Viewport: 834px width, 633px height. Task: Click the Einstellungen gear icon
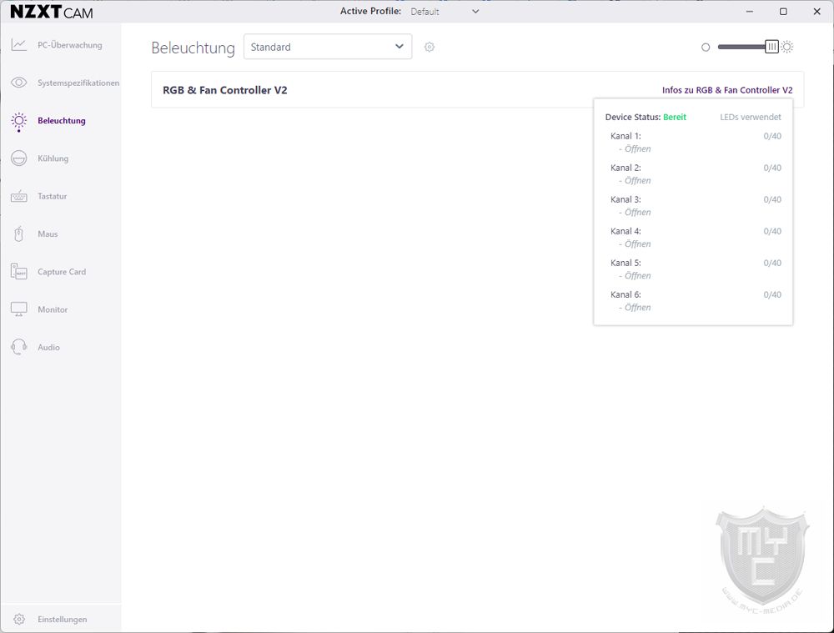tap(19, 619)
